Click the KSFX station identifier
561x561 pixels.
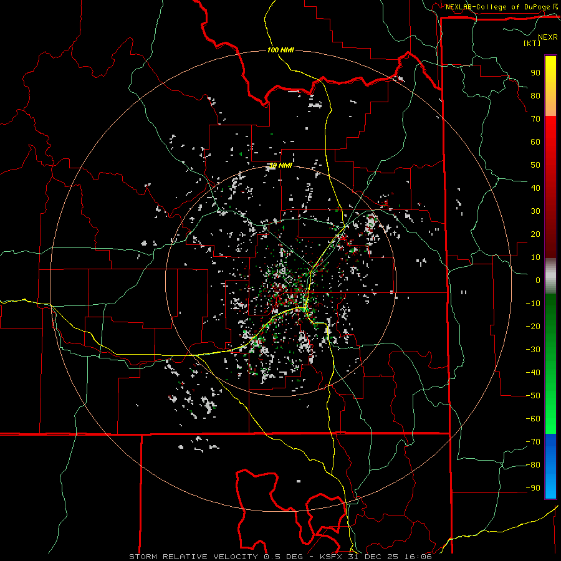click(332, 557)
